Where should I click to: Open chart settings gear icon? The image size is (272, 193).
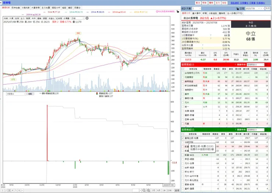(87, 18)
